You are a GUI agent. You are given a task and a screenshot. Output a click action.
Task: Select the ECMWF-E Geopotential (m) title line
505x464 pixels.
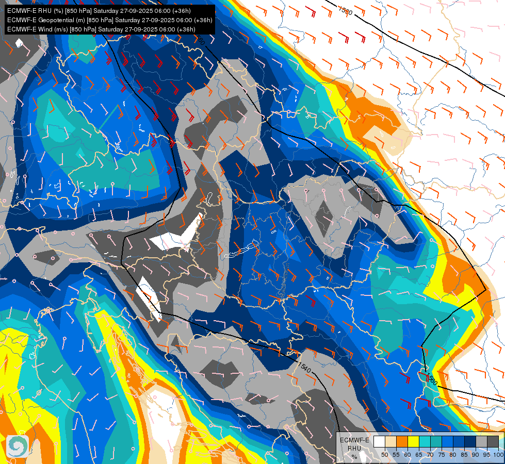tap(110, 20)
